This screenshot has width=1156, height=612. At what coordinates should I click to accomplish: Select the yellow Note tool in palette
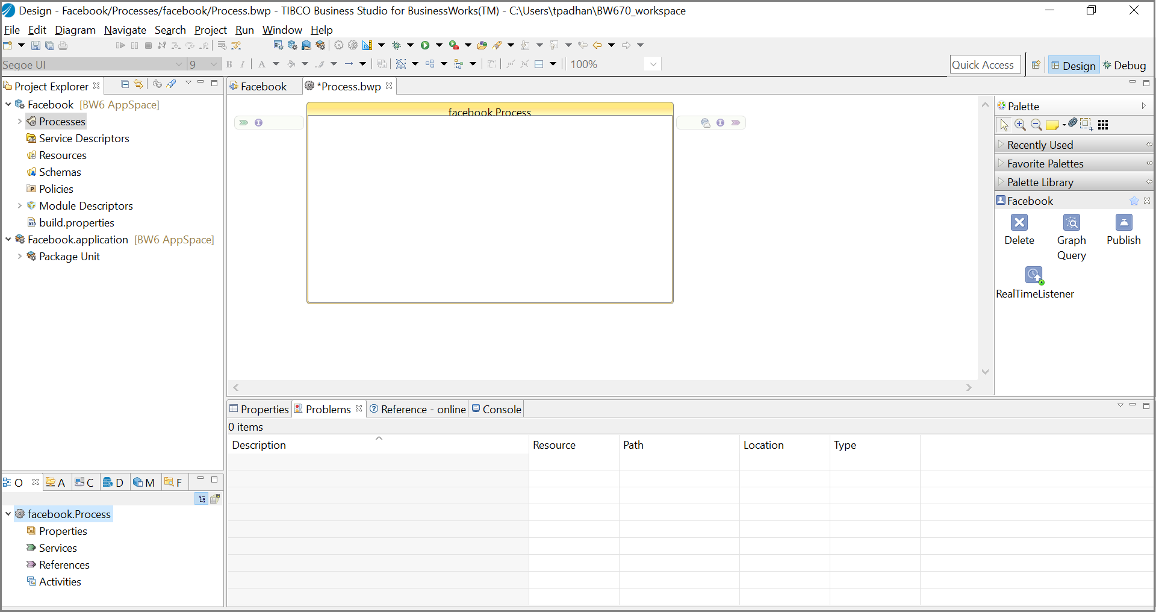1052,125
